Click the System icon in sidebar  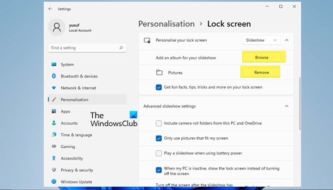click(54, 65)
